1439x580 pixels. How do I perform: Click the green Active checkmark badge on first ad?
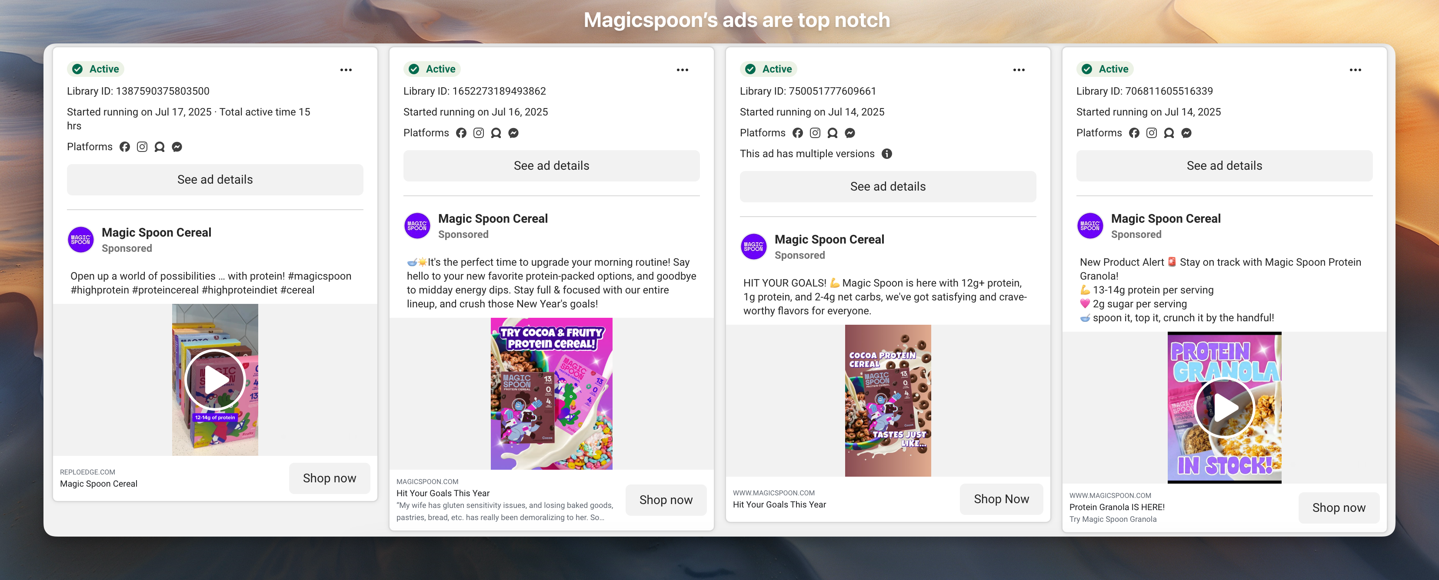coord(78,69)
